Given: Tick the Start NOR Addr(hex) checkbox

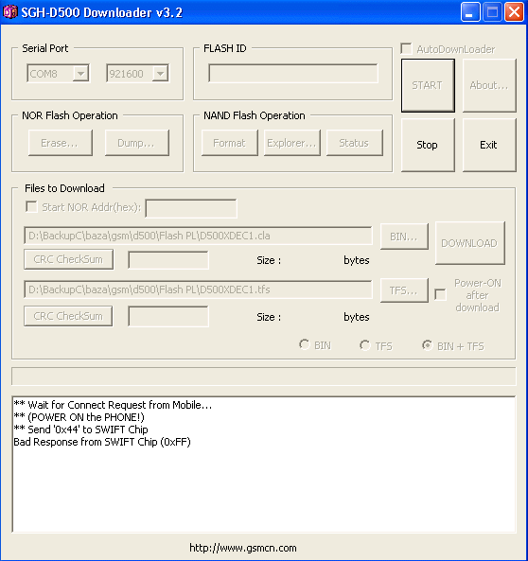Looking at the screenshot, I should 31,207.
